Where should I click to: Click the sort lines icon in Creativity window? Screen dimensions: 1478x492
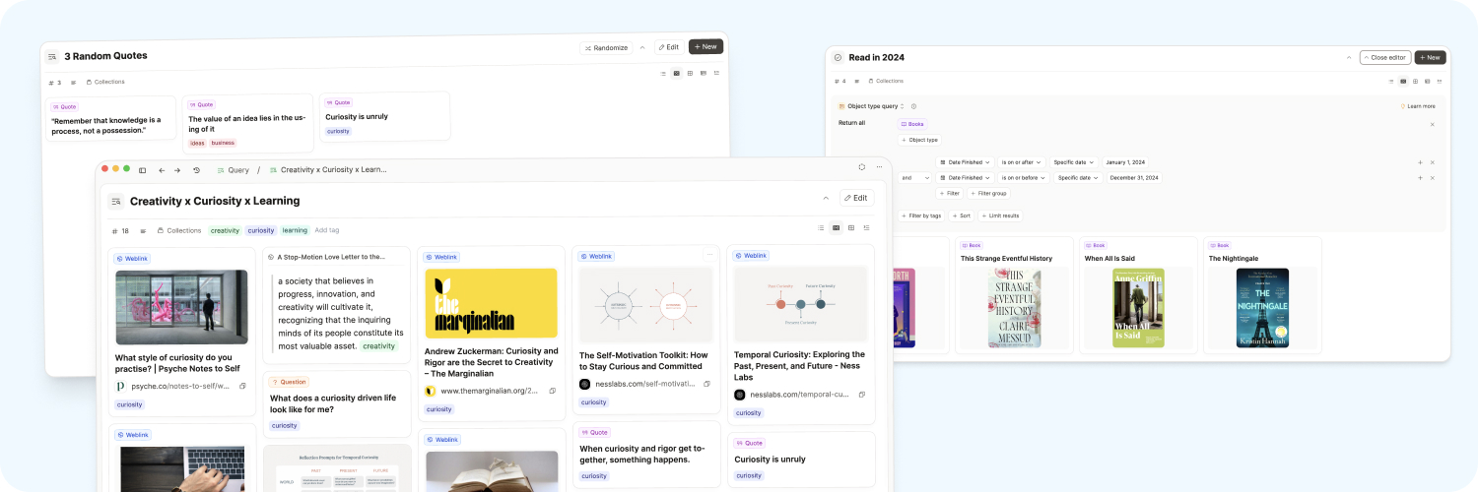point(144,230)
